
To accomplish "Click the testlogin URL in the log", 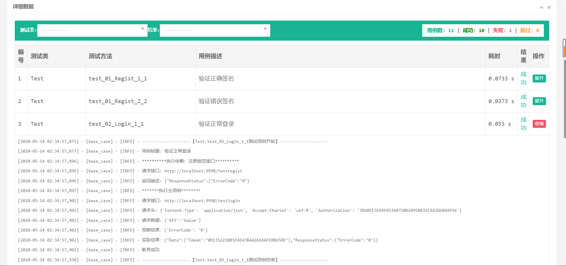I will (203, 201).
